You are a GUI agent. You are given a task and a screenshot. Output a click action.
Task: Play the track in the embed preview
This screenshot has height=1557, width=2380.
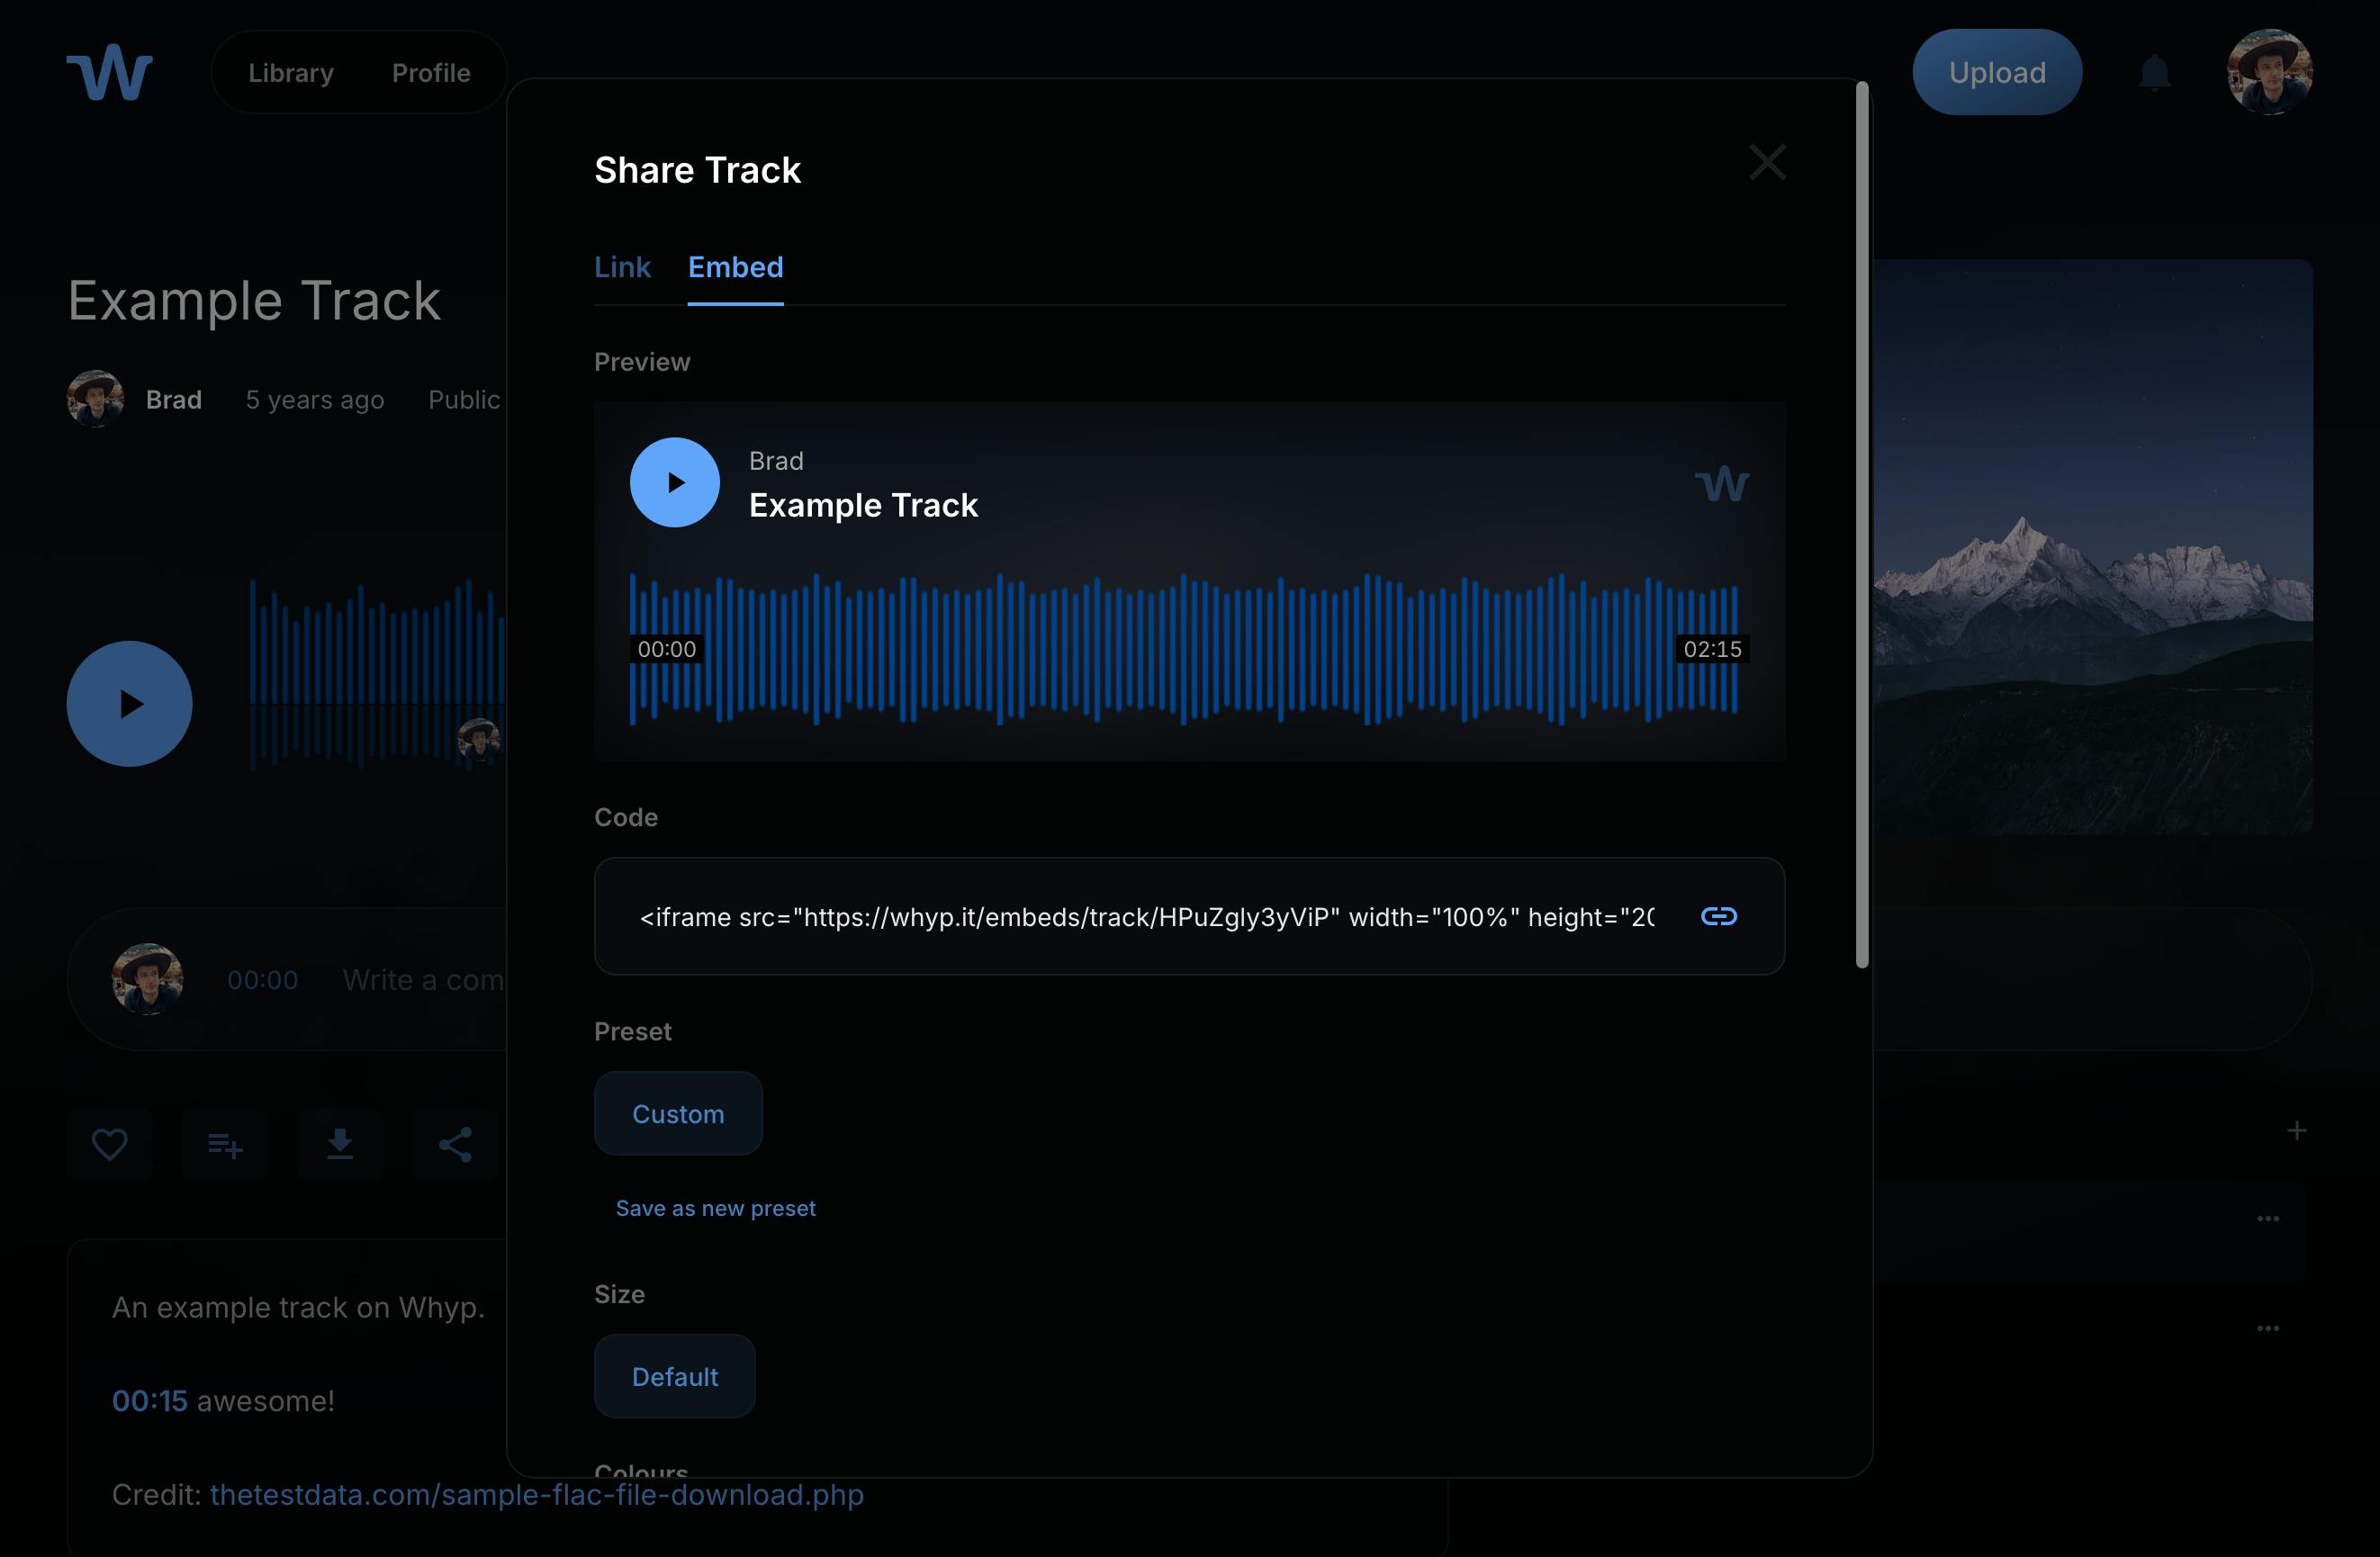(x=674, y=482)
